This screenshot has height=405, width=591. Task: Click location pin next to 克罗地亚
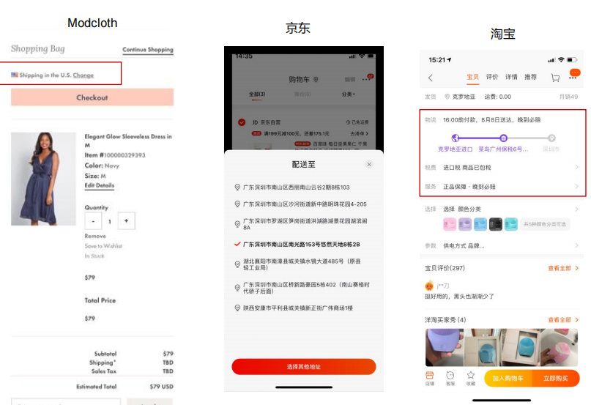(x=447, y=97)
